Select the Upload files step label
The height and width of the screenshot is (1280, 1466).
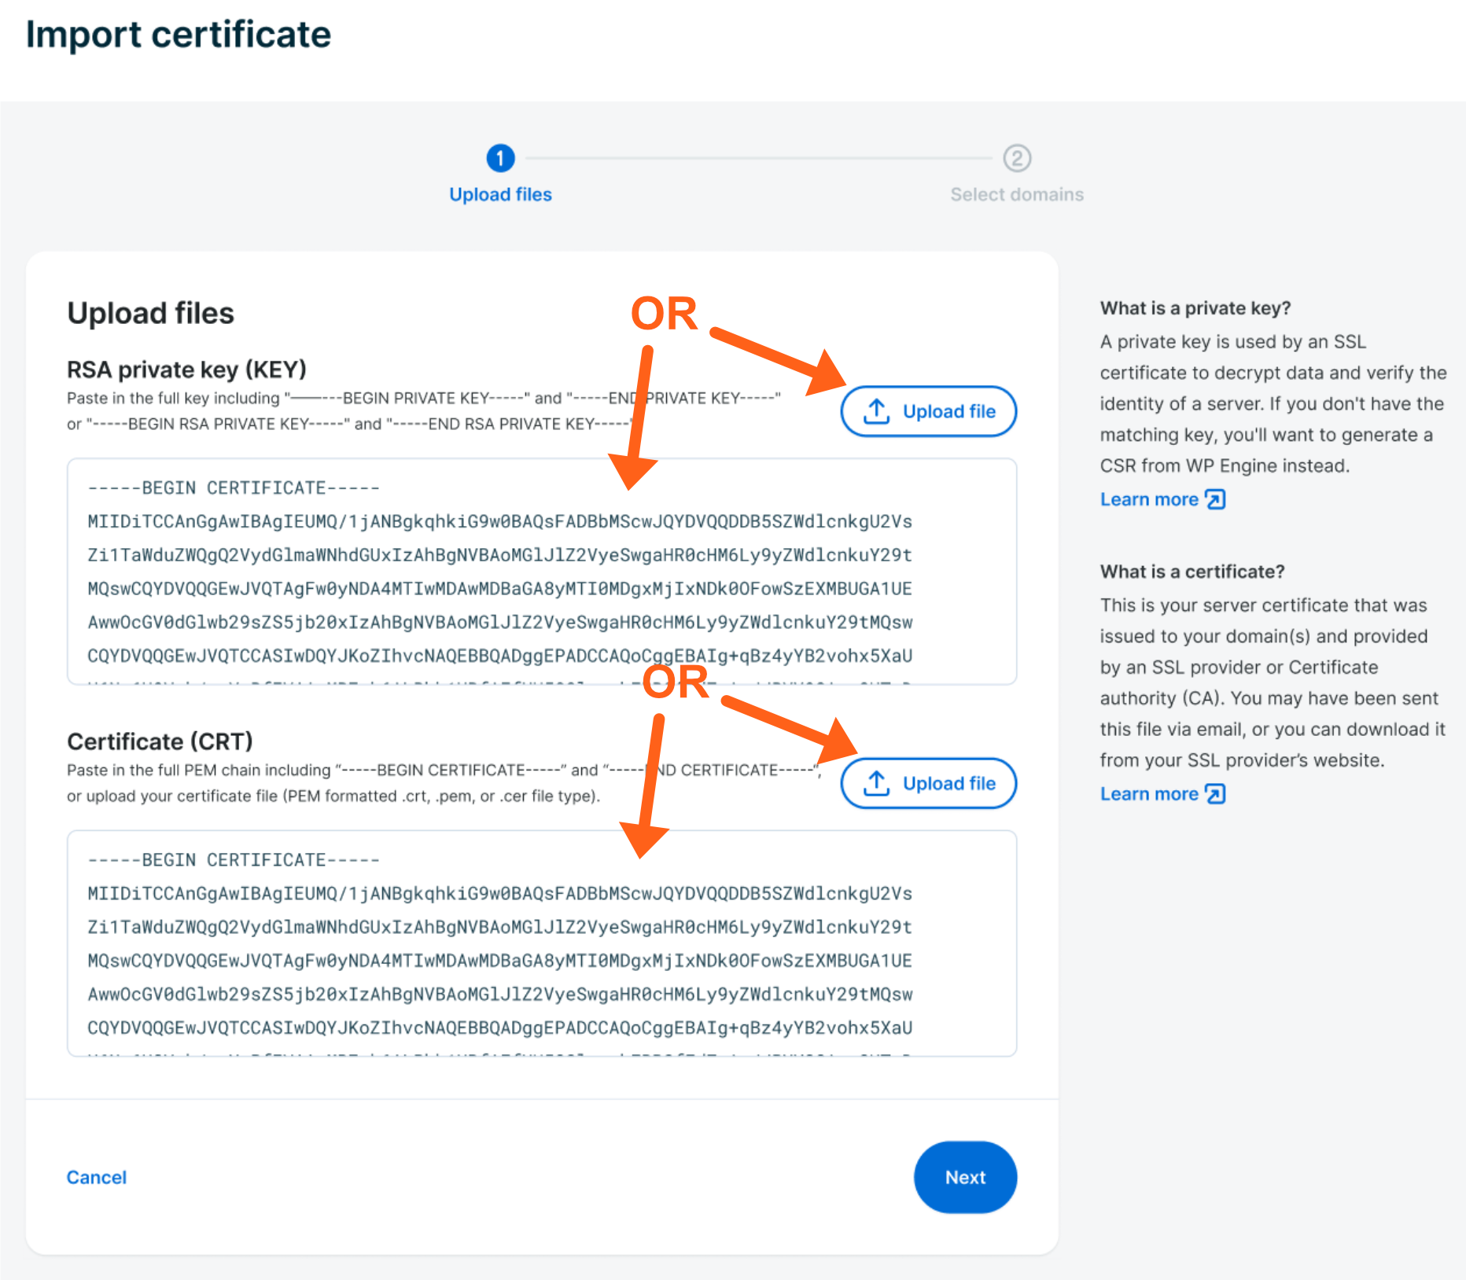tap(500, 193)
